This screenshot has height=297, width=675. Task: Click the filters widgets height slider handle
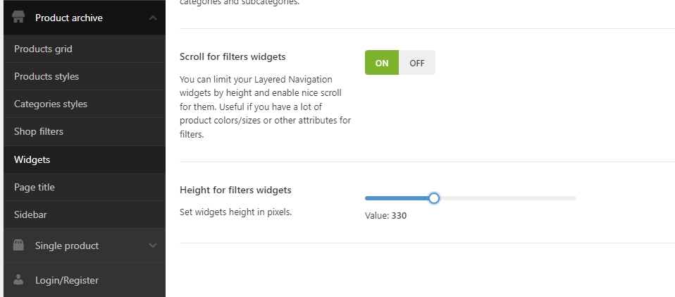pos(434,198)
